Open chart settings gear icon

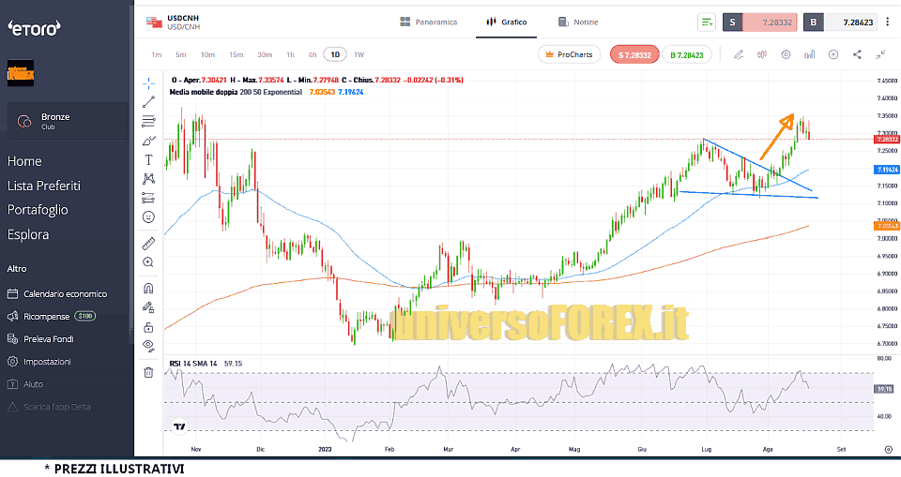pos(786,54)
